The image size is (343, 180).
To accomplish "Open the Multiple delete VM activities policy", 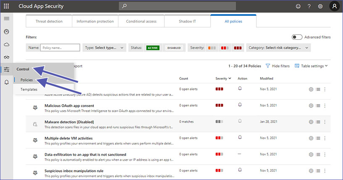I will [69, 139].
